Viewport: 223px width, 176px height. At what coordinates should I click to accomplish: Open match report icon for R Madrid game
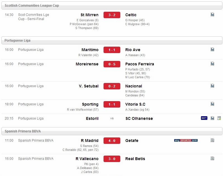coord(212,140)
